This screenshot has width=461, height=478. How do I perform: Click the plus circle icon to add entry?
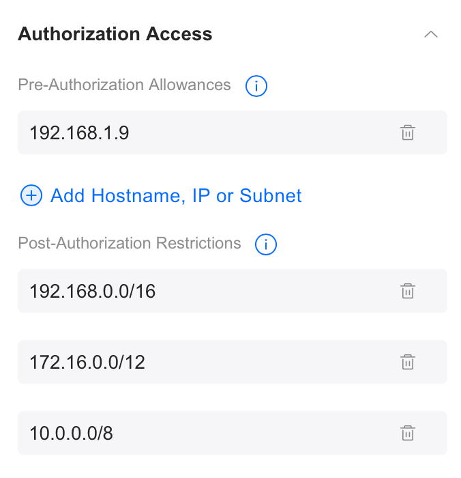click(x=31, y=196)
